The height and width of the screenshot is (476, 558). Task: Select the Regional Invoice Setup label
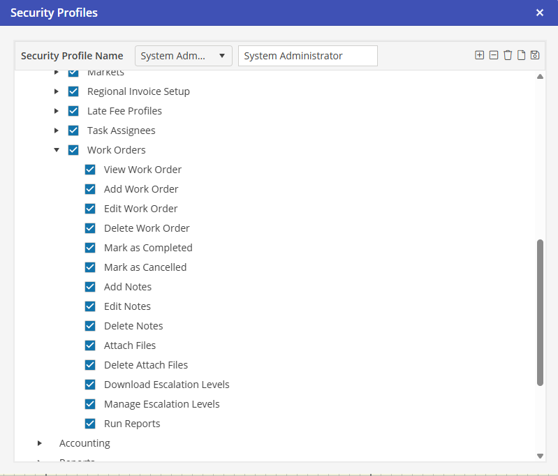138,91
